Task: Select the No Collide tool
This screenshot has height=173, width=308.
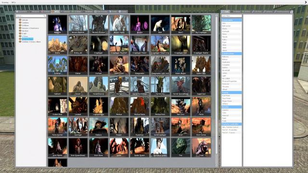Action: (x=231, y=78)
